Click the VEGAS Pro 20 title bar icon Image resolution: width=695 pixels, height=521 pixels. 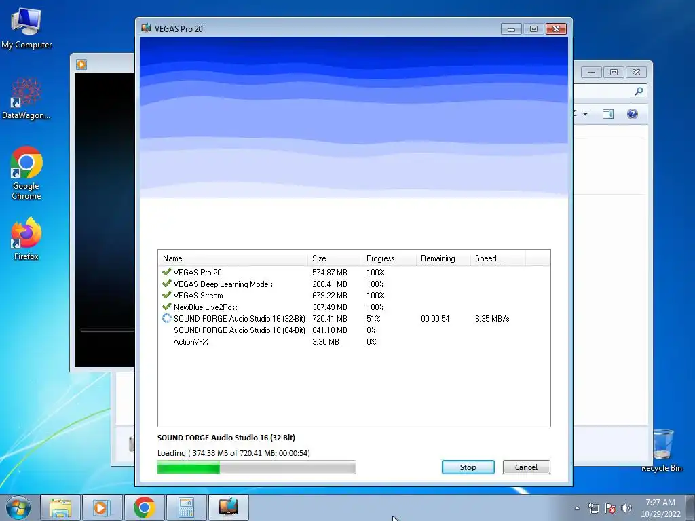(x=147, y=28)
